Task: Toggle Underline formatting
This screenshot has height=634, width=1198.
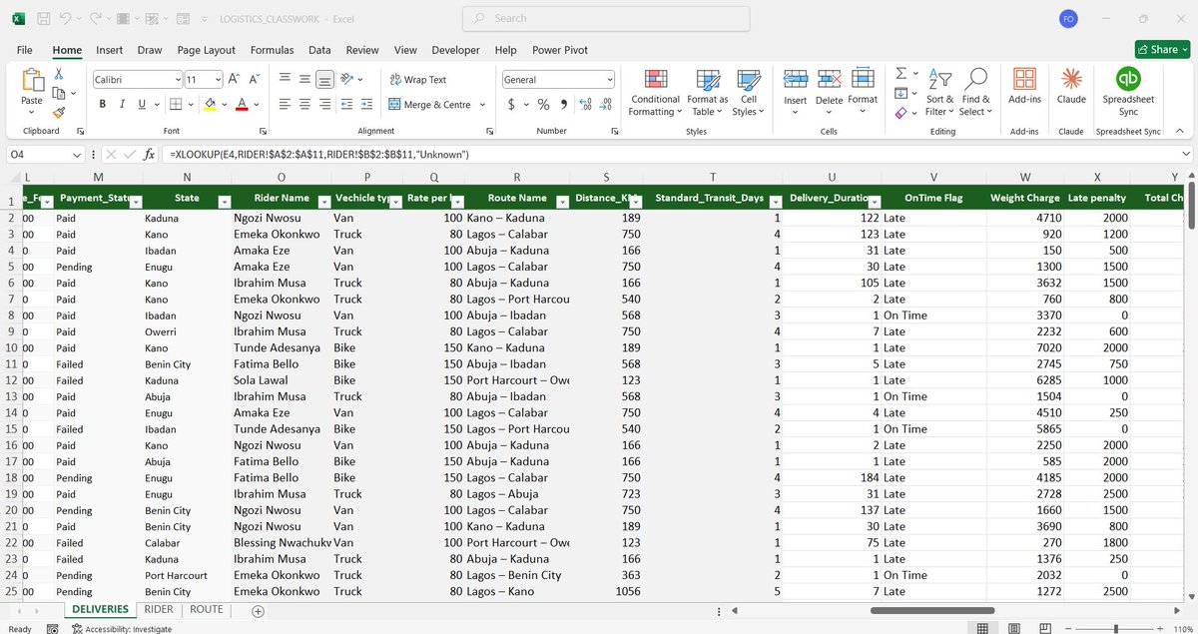Action: click(142, 104)
